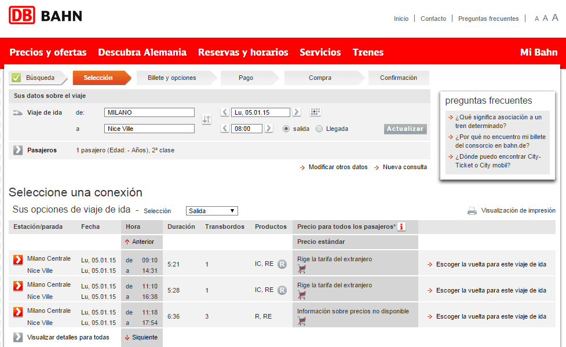Select the Llegada radio button
This screenshot has height=347, width=566.
[x=319, y=129]
